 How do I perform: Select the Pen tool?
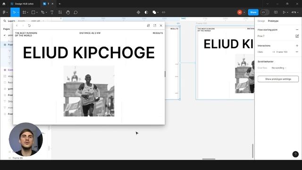click(43, 12)
